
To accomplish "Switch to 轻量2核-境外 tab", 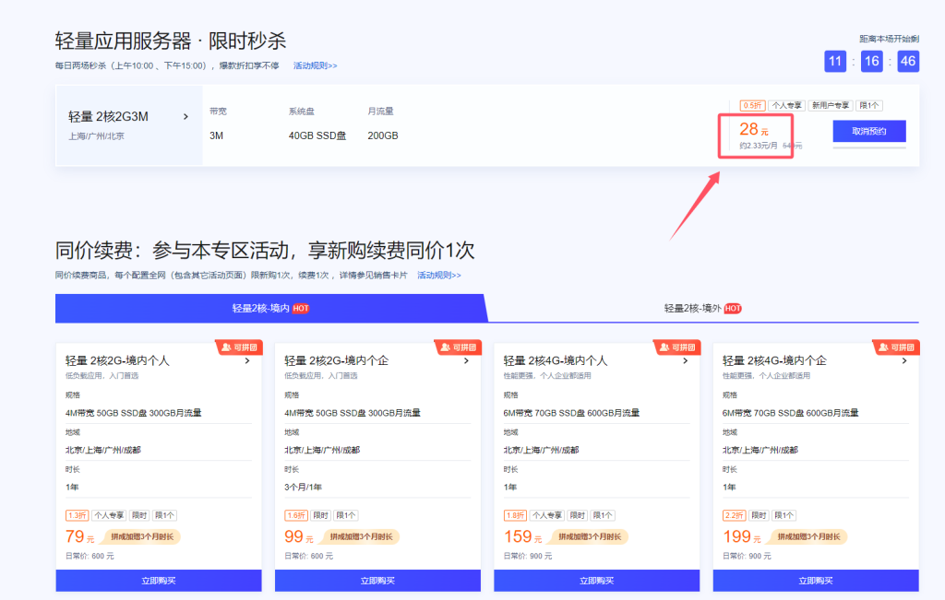I will pyautogui.click(x=702, y=308).
